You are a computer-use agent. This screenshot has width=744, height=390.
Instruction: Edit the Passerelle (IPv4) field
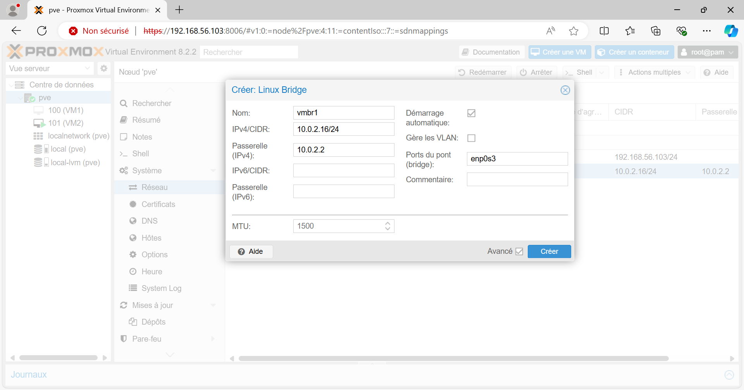coord(344,150)
